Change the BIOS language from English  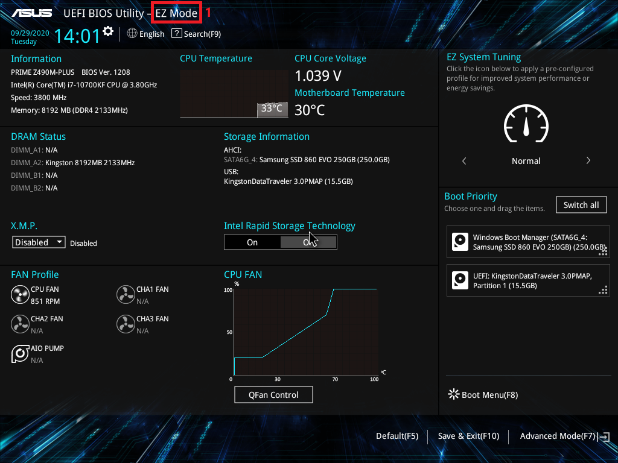pyautogui.click(x=145, y=34)
